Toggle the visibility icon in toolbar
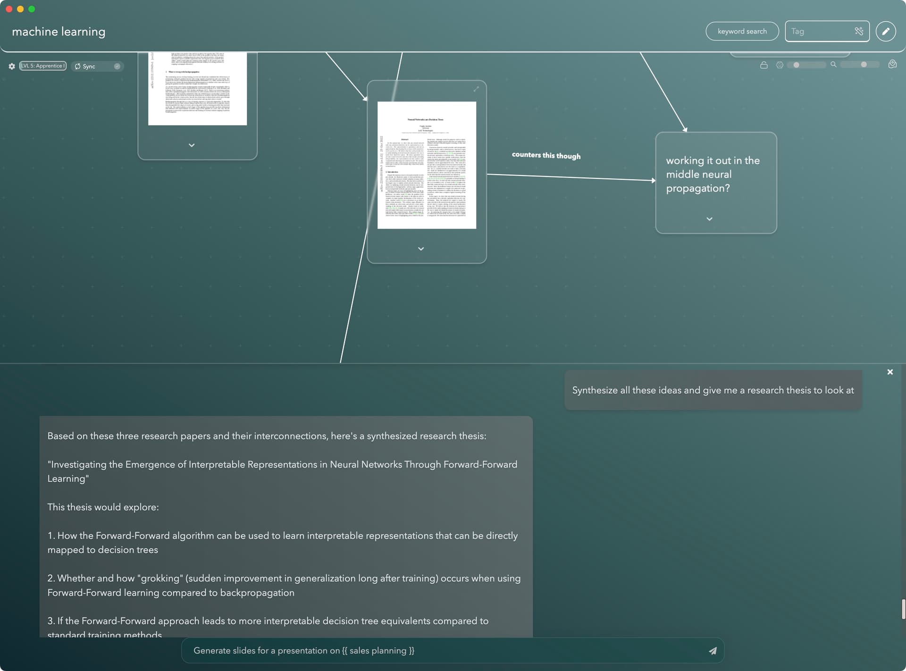Viewport: 906px width, 671px height. click(780, 65)
